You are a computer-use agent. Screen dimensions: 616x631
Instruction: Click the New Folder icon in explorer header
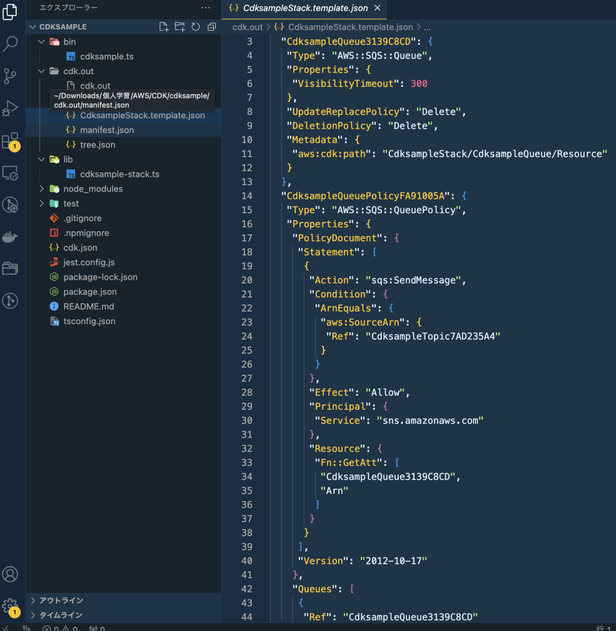click(x=179, y=26)
